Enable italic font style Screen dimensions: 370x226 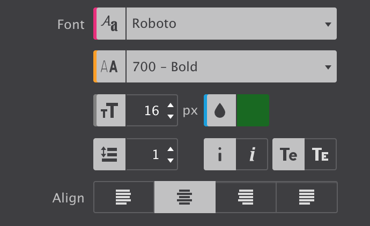tap(252, 154)
